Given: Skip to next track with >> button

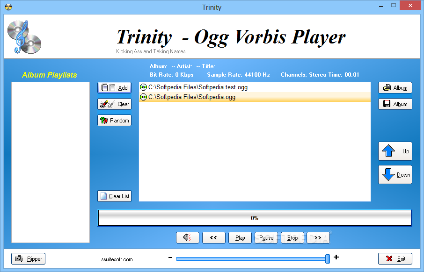Looking at the screenshot, I should pos(318,238).
